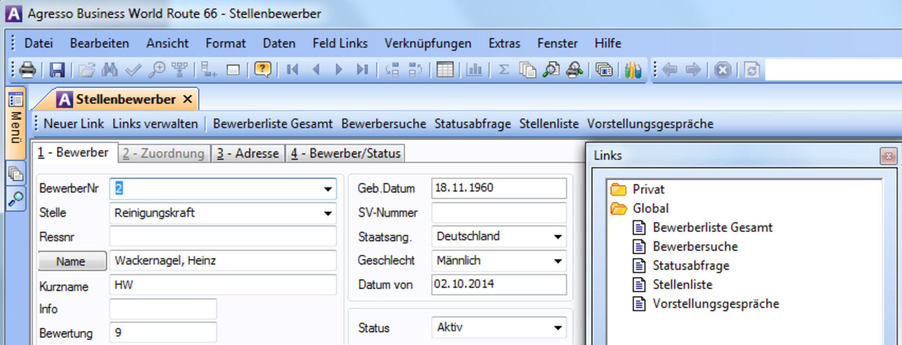Open the Stelle dropdown showing Reinigungskraft
Screen dimensions: 902x345
tap(328, 213)
